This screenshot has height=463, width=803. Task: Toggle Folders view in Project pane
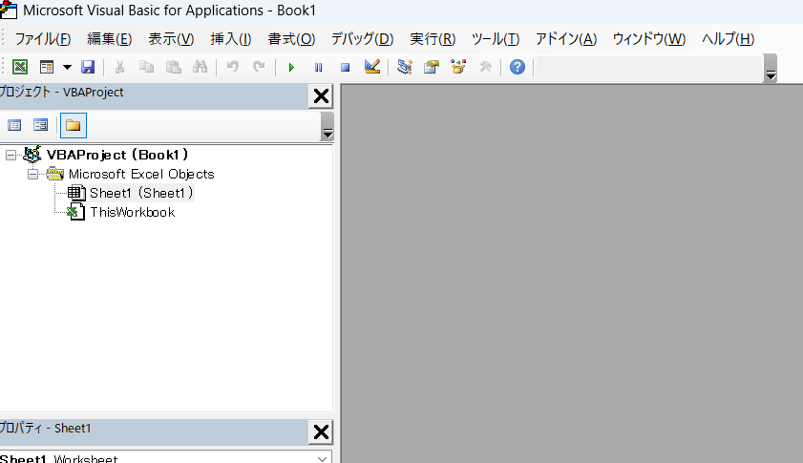point(74,125)
